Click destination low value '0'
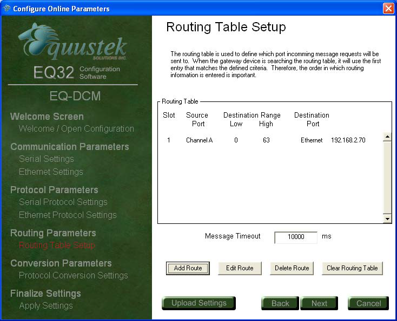 236,140
